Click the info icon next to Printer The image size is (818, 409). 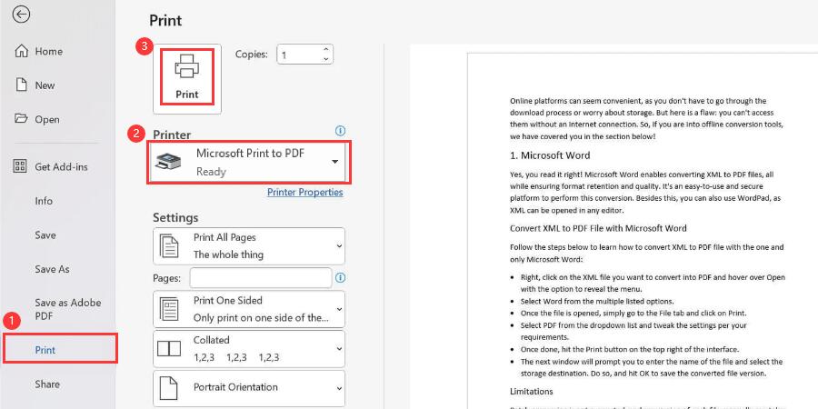340,130
